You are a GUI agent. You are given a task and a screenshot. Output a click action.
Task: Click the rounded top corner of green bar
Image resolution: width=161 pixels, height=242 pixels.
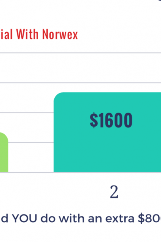click(x=5, y=136)
